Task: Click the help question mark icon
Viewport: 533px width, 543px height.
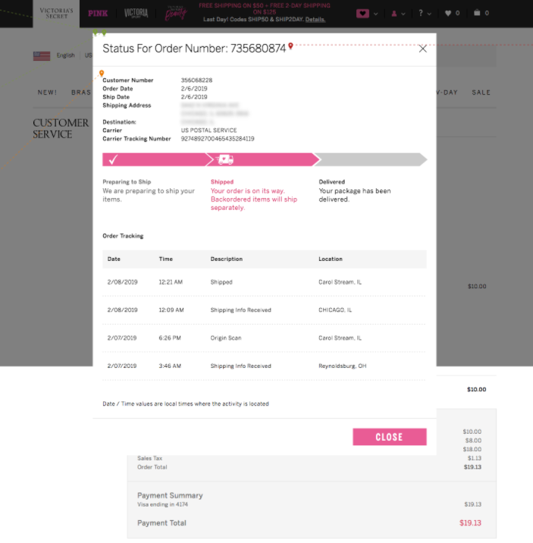Action: pyautogui.click(x=421, y=13)
